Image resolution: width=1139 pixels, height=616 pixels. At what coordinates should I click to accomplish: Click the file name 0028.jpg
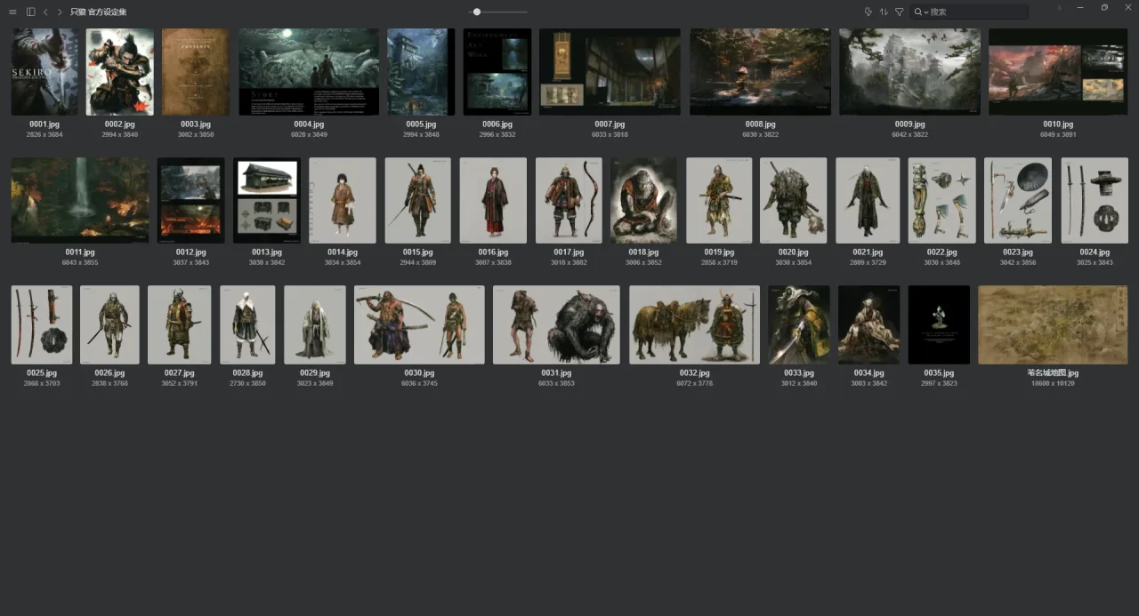247,373
